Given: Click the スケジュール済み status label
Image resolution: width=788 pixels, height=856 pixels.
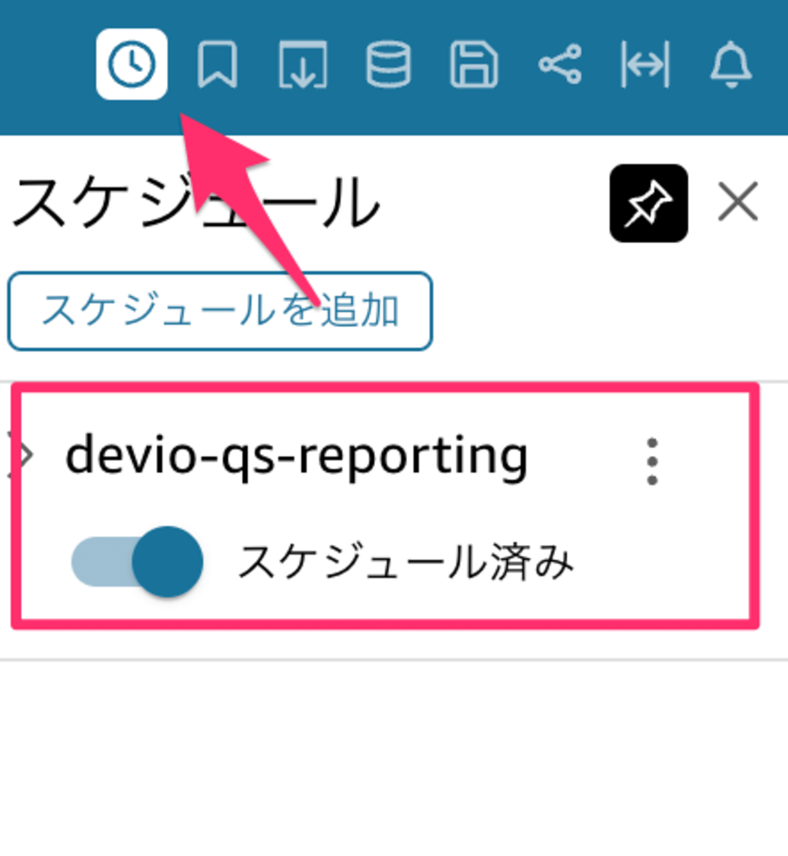Looking at the screenshot, I should coord(405,562).
